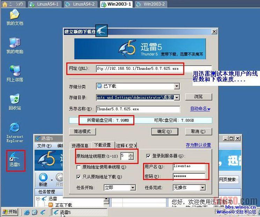Viewport: 260px width, 217px height.
Task: Open task start dropdown
Action: point(133,188)
